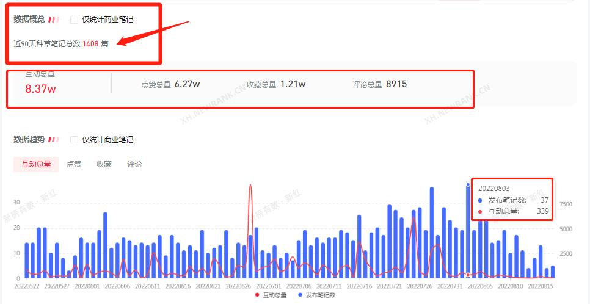Click the blue 发布笔记数 legend dot below chart
This screenshot has width=590, height=304.
coord(300,295)
